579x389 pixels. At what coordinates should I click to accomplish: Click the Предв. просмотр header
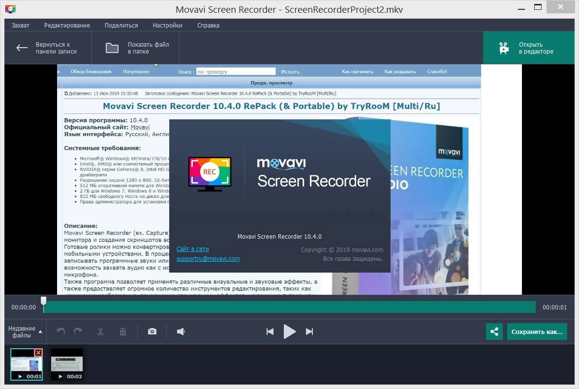(x=272, y=83)
